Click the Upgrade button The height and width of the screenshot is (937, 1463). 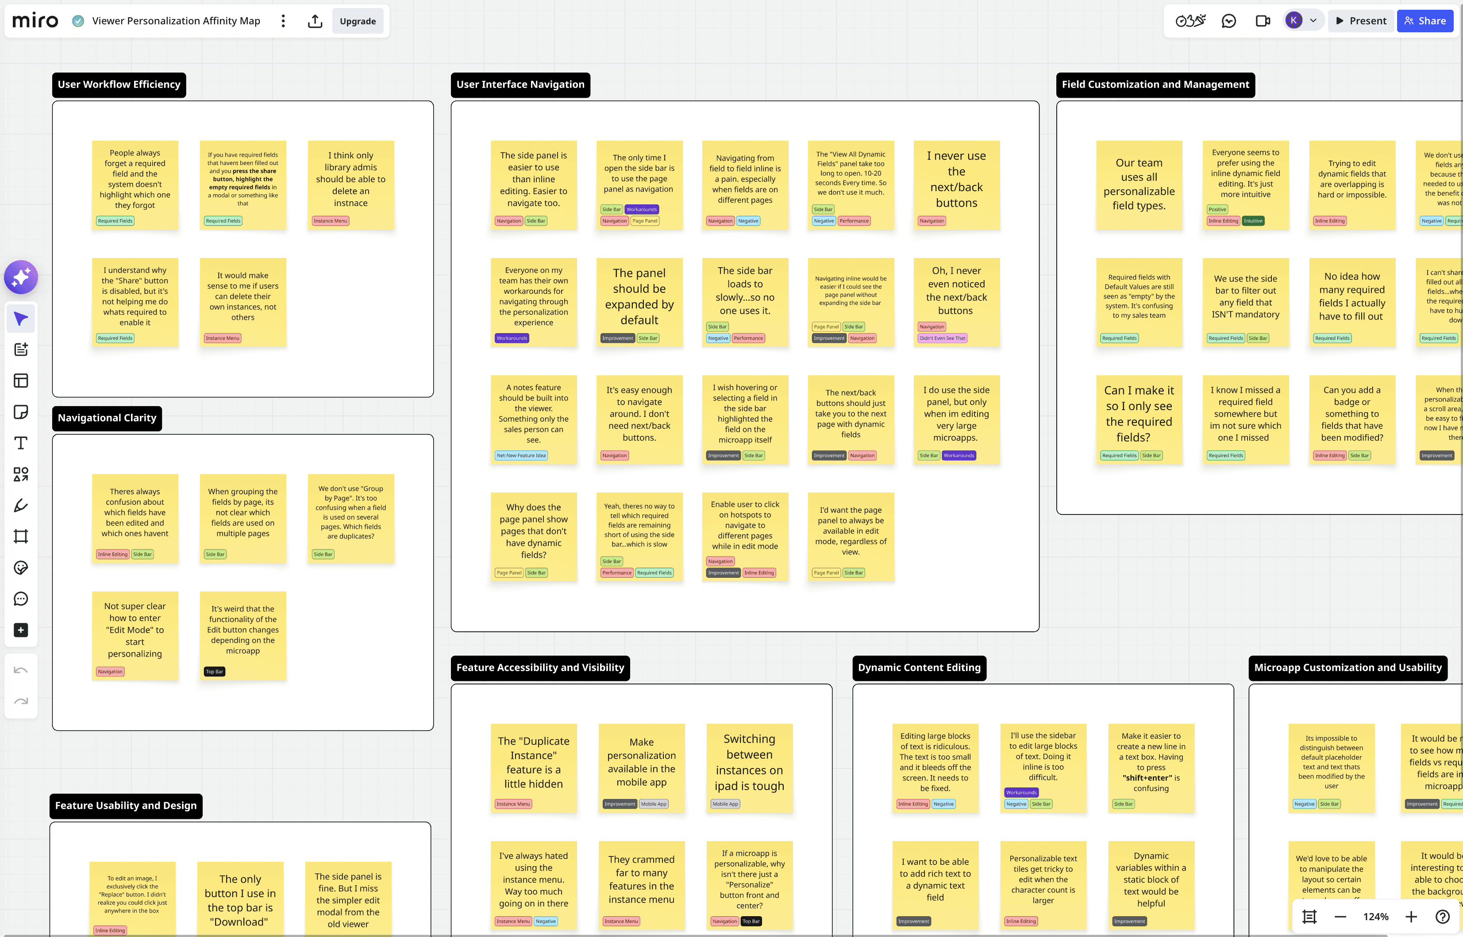tap(357, 21)
